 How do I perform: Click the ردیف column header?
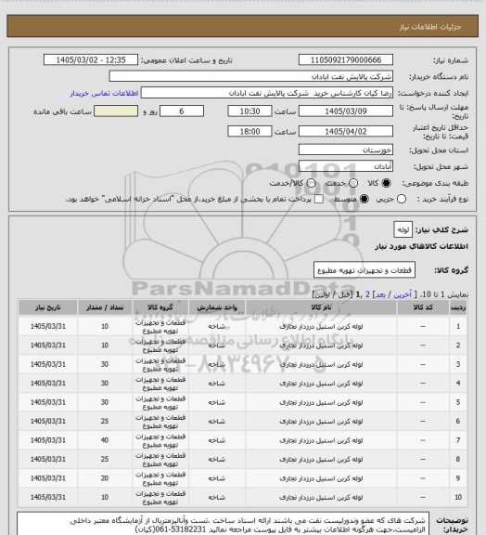tap(458, 307)
